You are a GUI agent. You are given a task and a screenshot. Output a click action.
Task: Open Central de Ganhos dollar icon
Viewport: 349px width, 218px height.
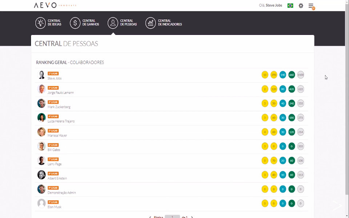(x=75, y=23)
